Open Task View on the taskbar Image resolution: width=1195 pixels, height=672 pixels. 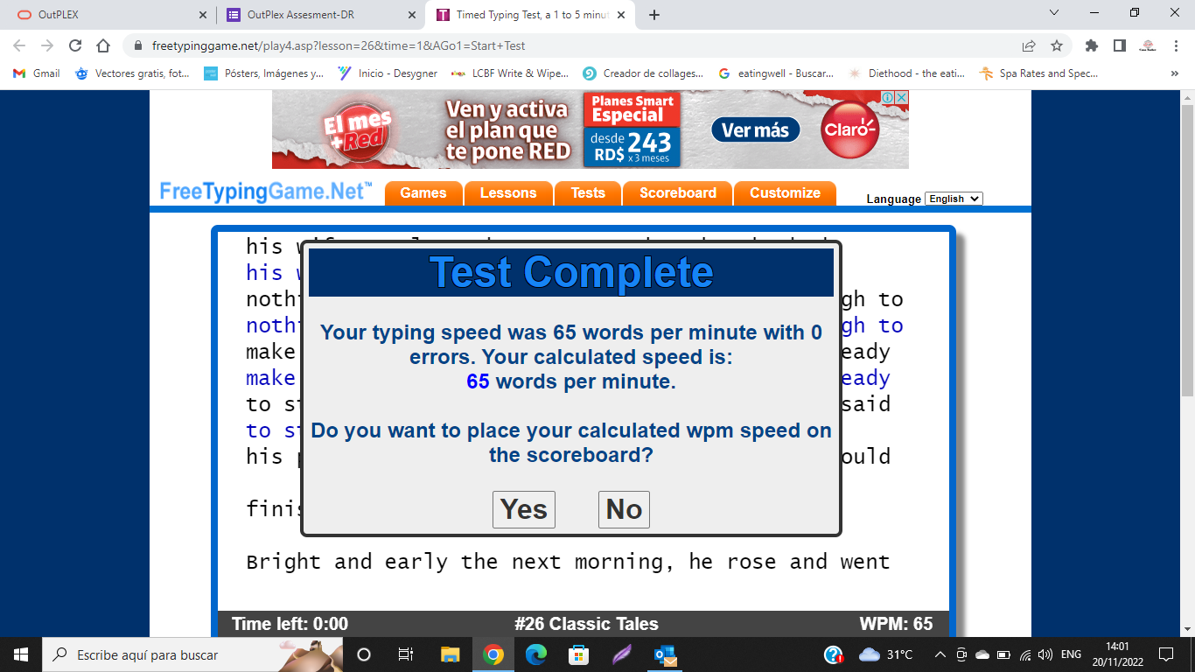[x=406, y=654]
